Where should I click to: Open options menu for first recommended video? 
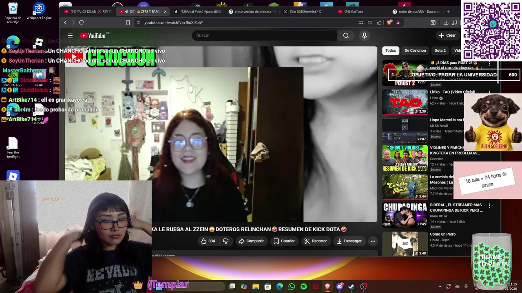click(489, 64)
